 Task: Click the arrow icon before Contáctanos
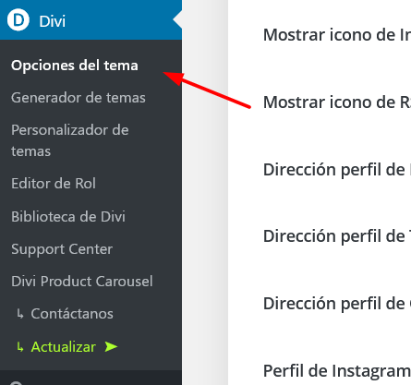click(x=20, y=314)
